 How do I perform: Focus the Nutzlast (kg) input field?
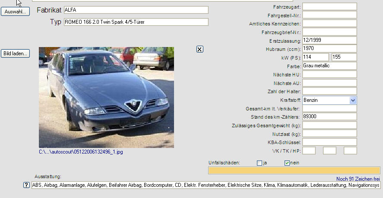329,134
